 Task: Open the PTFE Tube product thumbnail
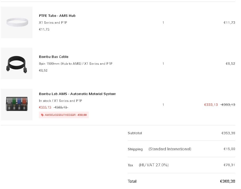(x=17, y=22)
